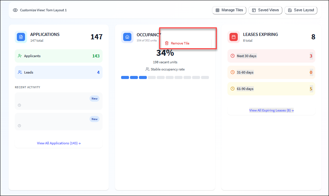This screenshot has height=196, width=329.
Task: Click the eye icon beside Customize View
Action: (x=15, y=10)
